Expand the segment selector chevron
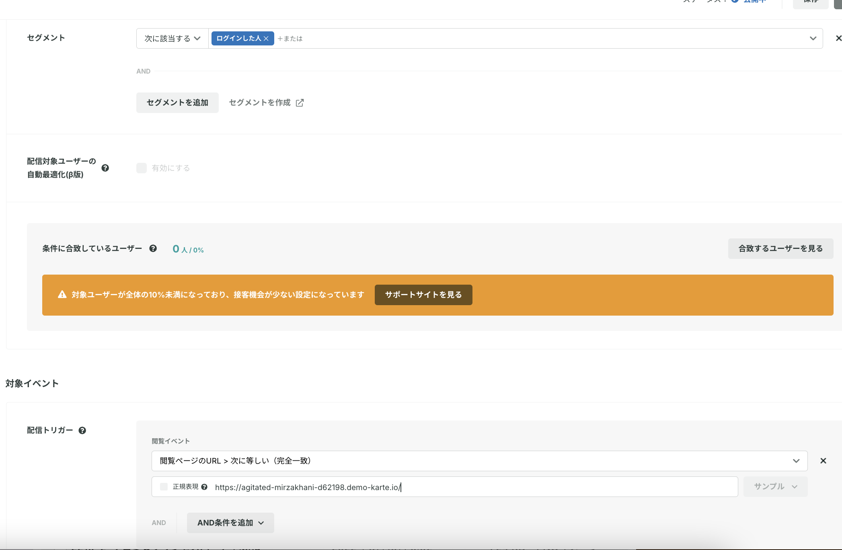The width and height of the screenshot is (842, 550). (x=813, y=39)
